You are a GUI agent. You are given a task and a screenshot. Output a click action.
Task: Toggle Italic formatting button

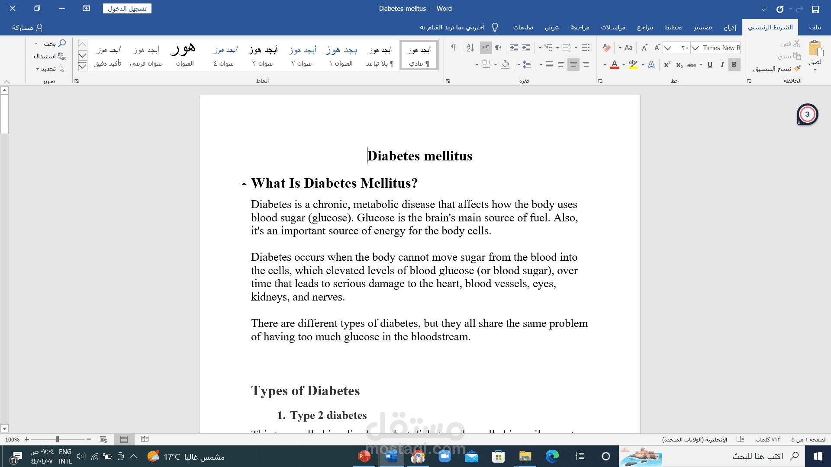click(x=722, y=64)
